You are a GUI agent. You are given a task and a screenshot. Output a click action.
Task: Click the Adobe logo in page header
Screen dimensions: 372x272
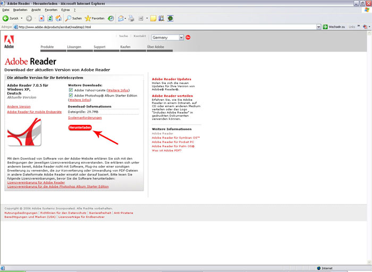click(x=9, y=42)
